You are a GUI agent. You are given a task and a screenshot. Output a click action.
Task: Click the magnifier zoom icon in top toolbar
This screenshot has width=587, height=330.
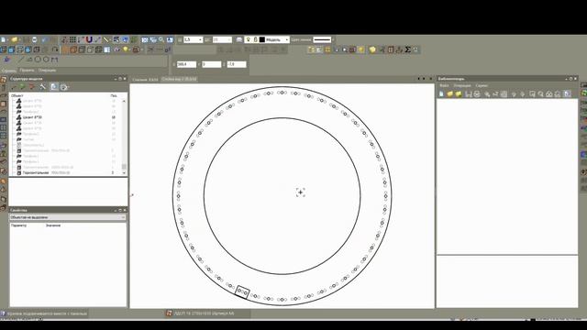point(161,39)
